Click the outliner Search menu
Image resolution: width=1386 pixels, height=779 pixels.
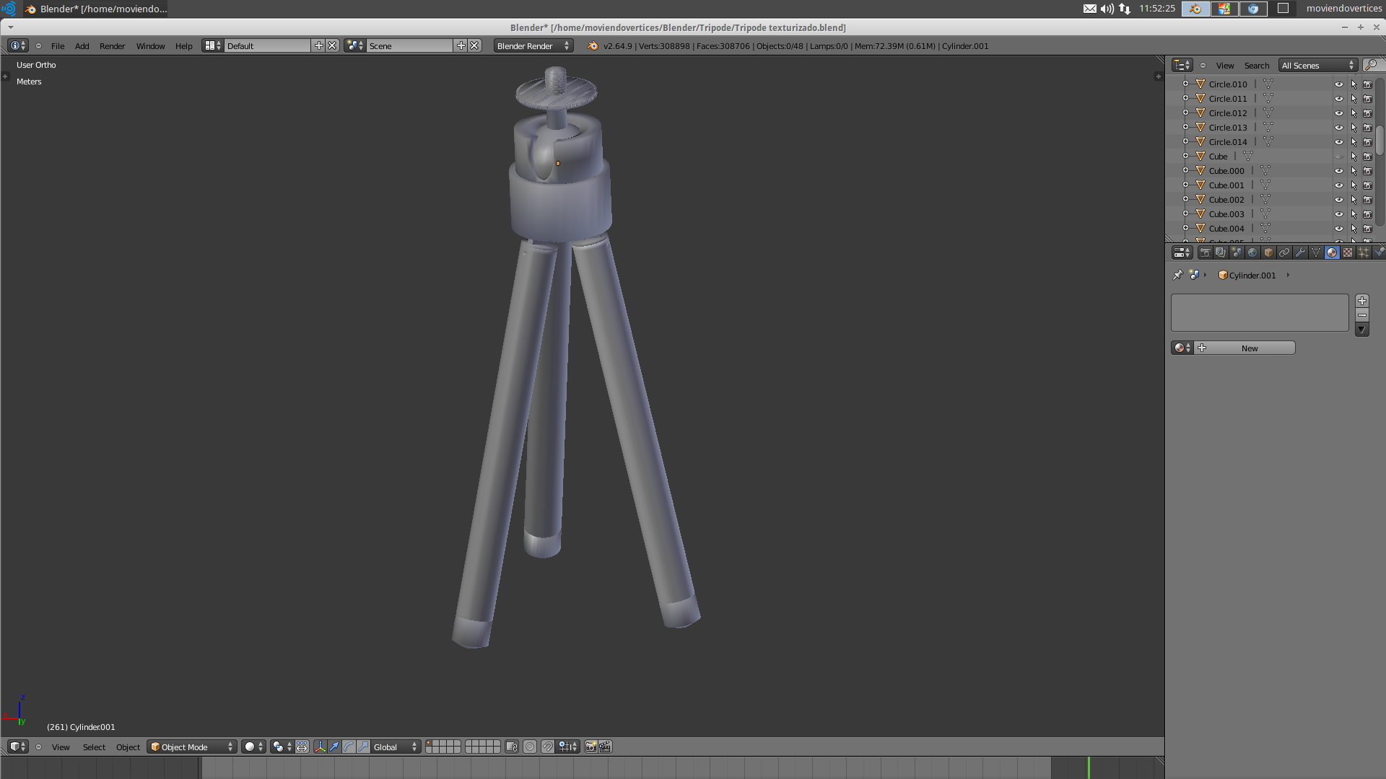(1256, 66)
